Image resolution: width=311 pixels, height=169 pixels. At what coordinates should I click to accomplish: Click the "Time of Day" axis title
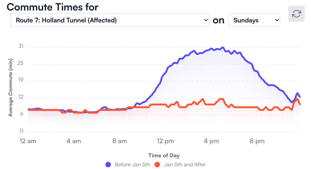(x=164, y=155)
